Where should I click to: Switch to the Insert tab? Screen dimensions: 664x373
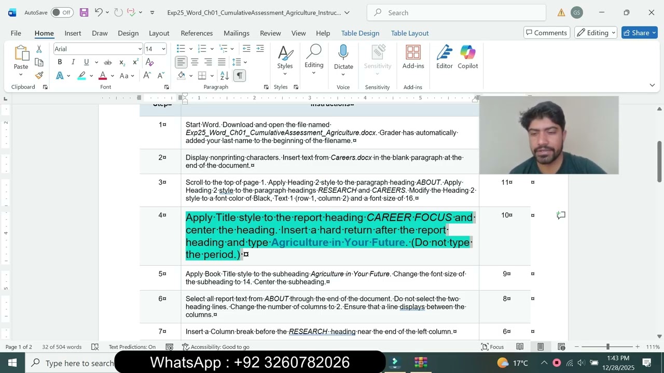click(x=73, y=33)
